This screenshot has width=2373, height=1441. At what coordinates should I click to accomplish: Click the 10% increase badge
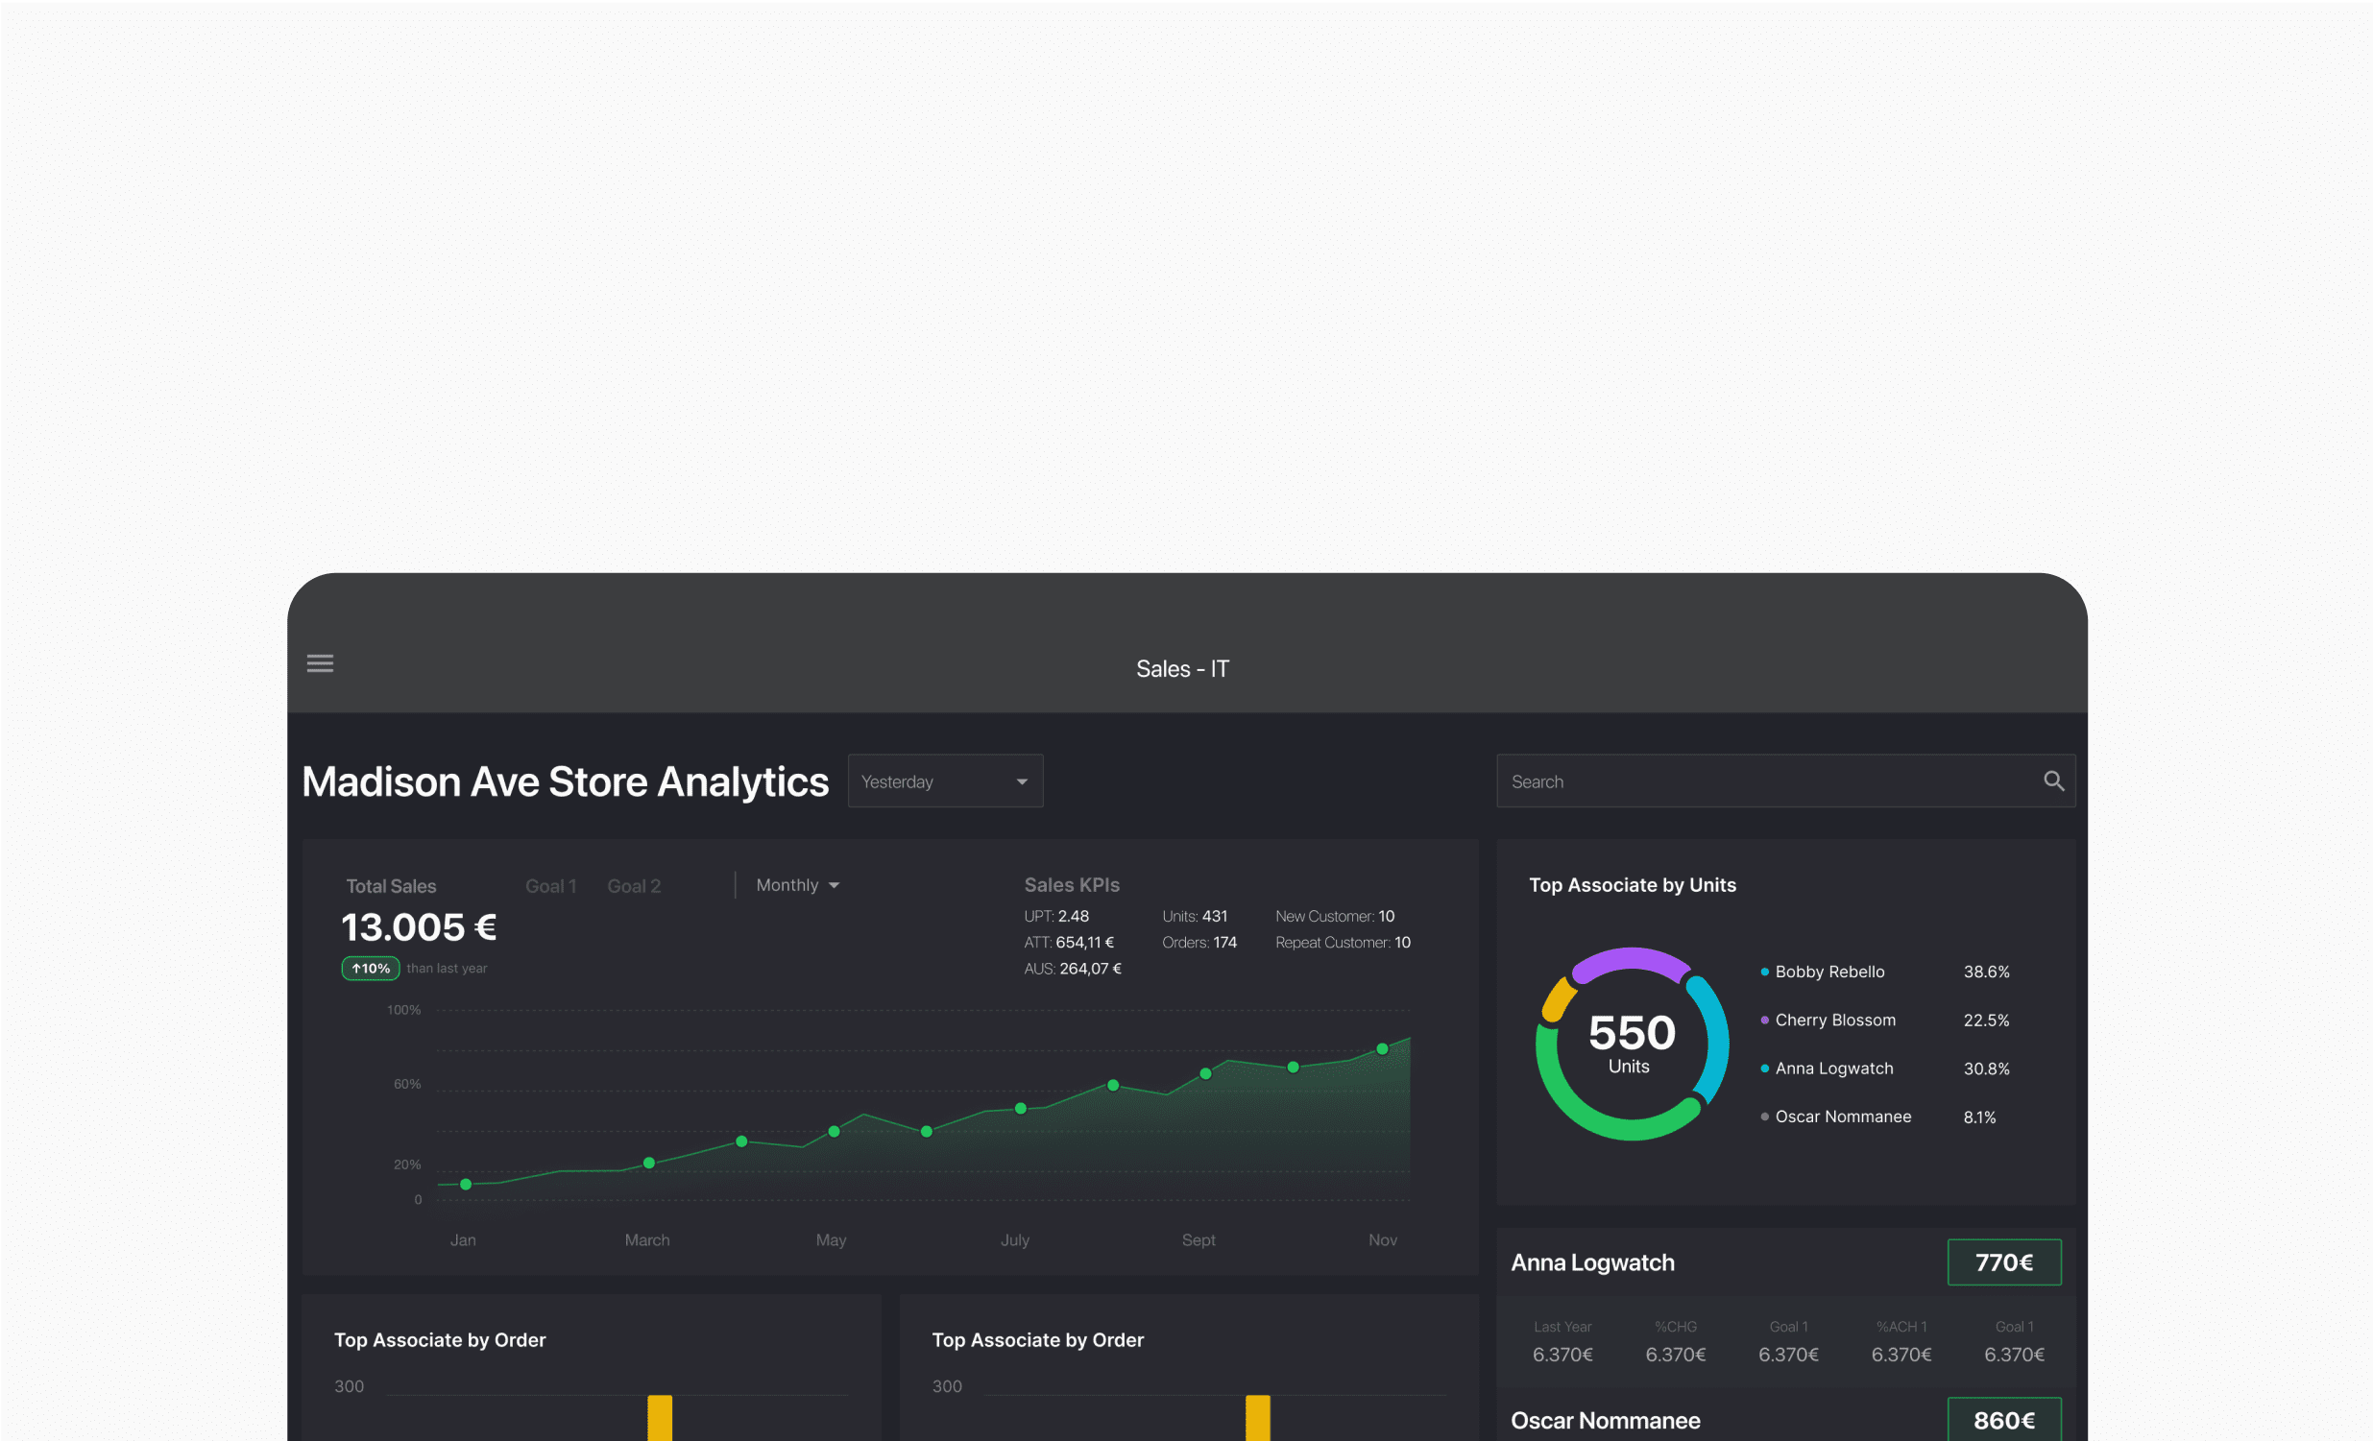371,969
